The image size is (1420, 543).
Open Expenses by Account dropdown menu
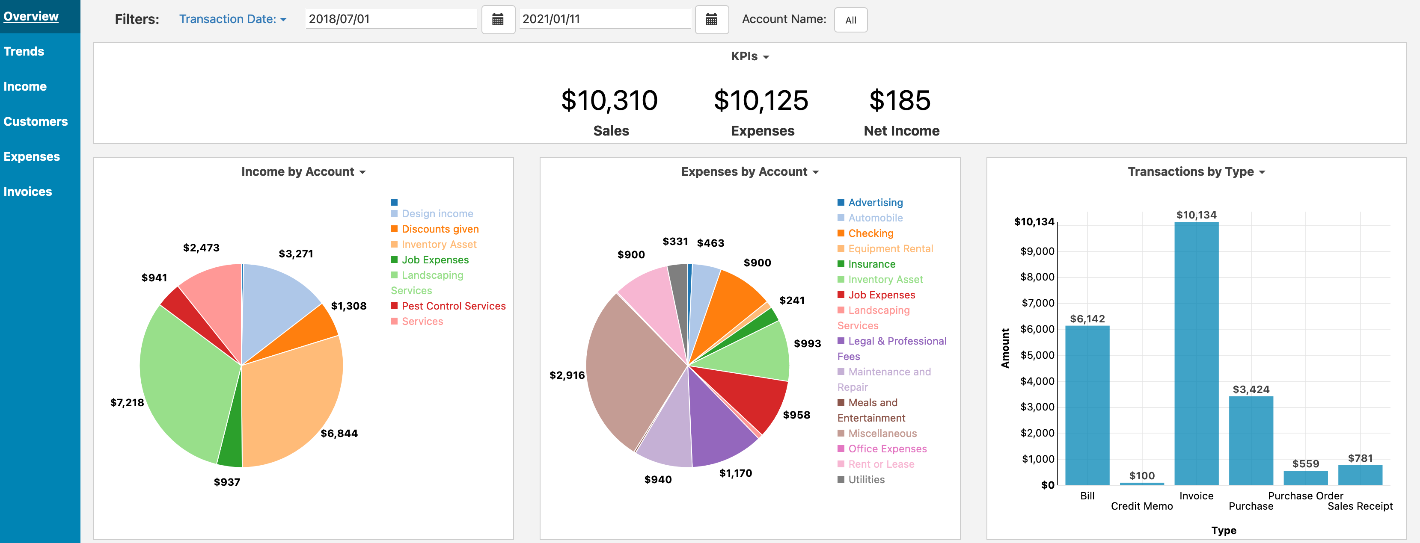749,172
